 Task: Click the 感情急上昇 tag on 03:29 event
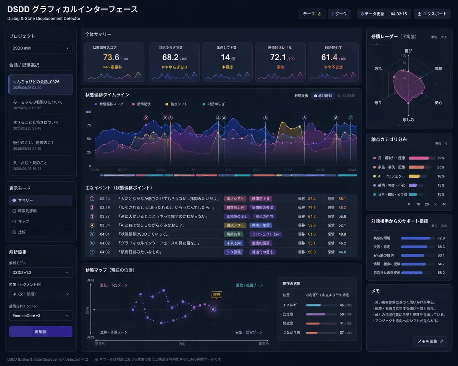[235, 207]
